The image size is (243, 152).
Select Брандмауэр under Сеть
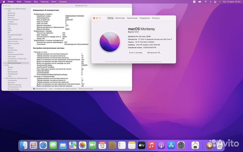tap(12, 72)
